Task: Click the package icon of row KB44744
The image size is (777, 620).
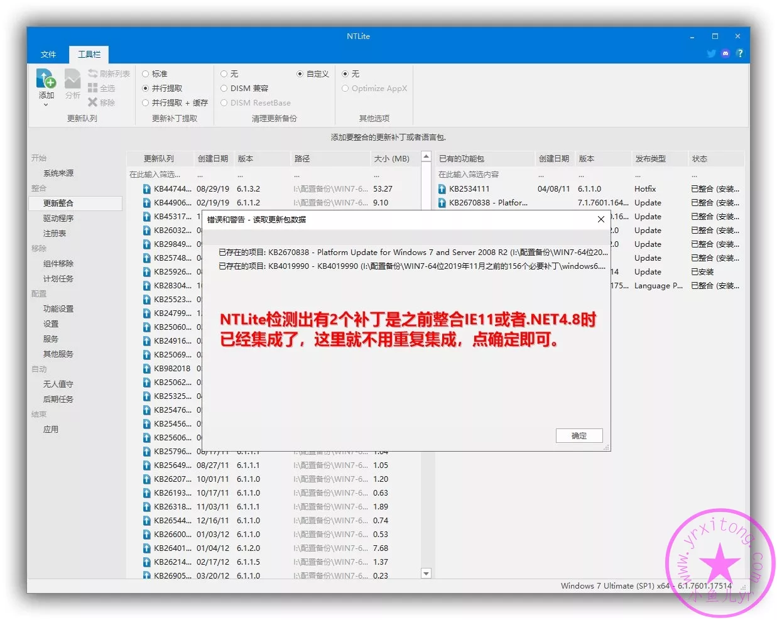Action: pos(146,188)
